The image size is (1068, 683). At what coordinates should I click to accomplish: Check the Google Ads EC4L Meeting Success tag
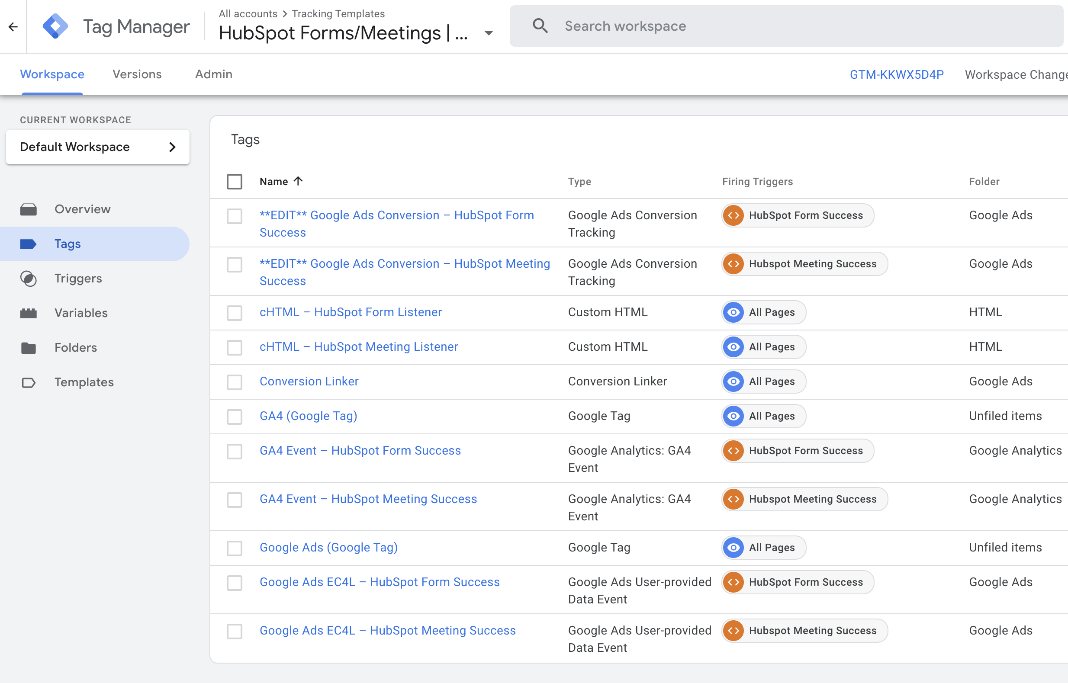click(x=234, y=631)
